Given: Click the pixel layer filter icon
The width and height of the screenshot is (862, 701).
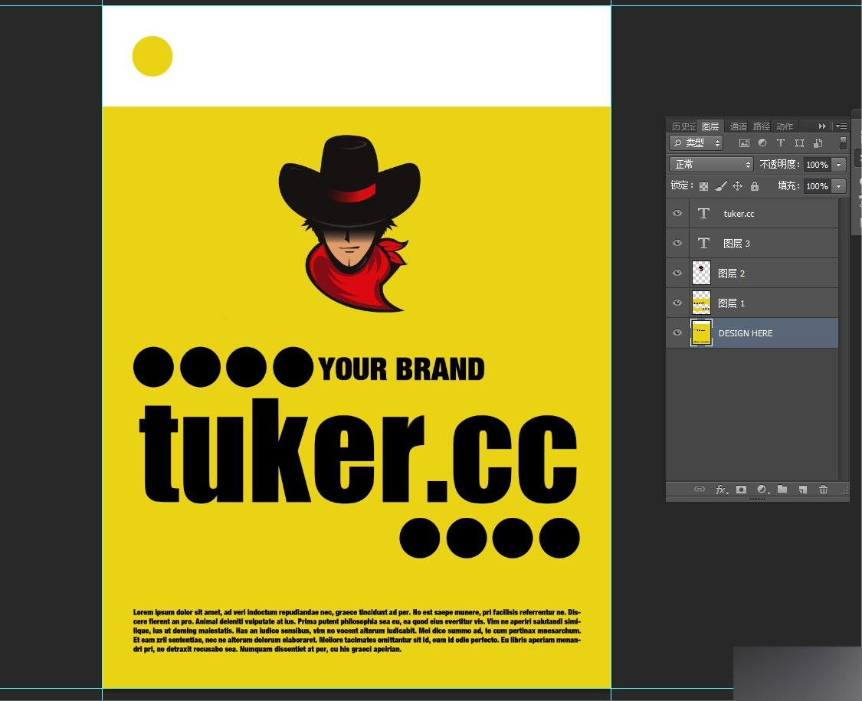Looking at the screenshot, I should [744, 143].
